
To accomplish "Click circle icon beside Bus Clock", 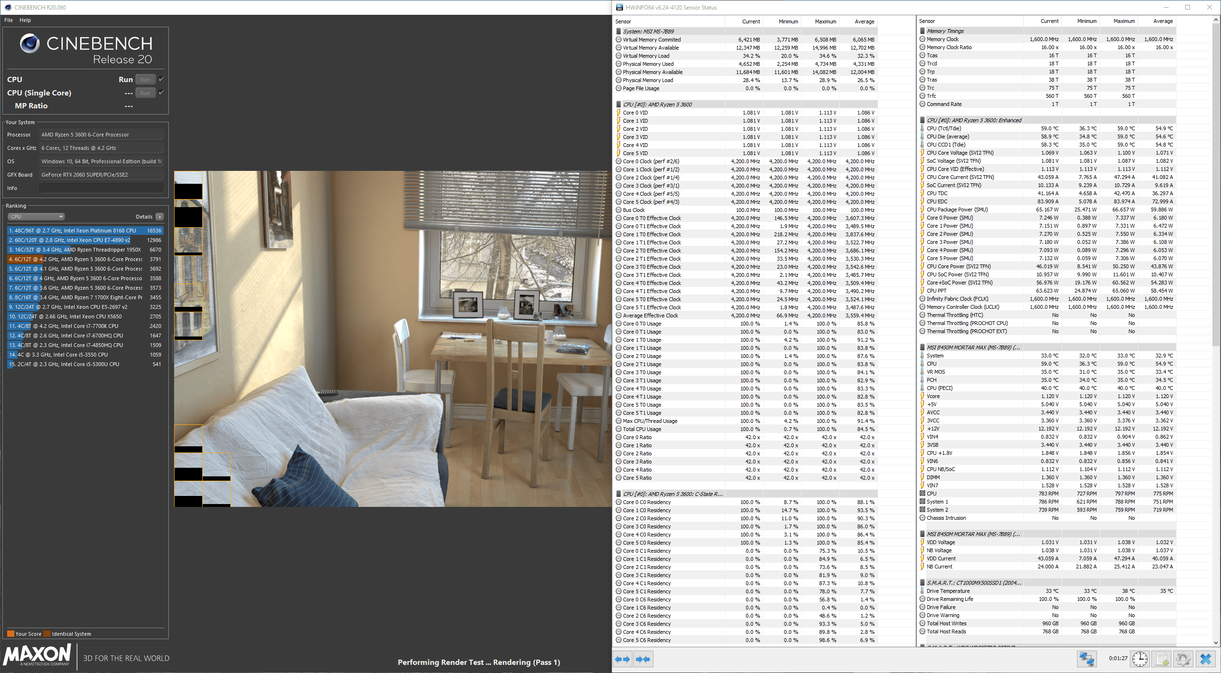I will [619, 210].
